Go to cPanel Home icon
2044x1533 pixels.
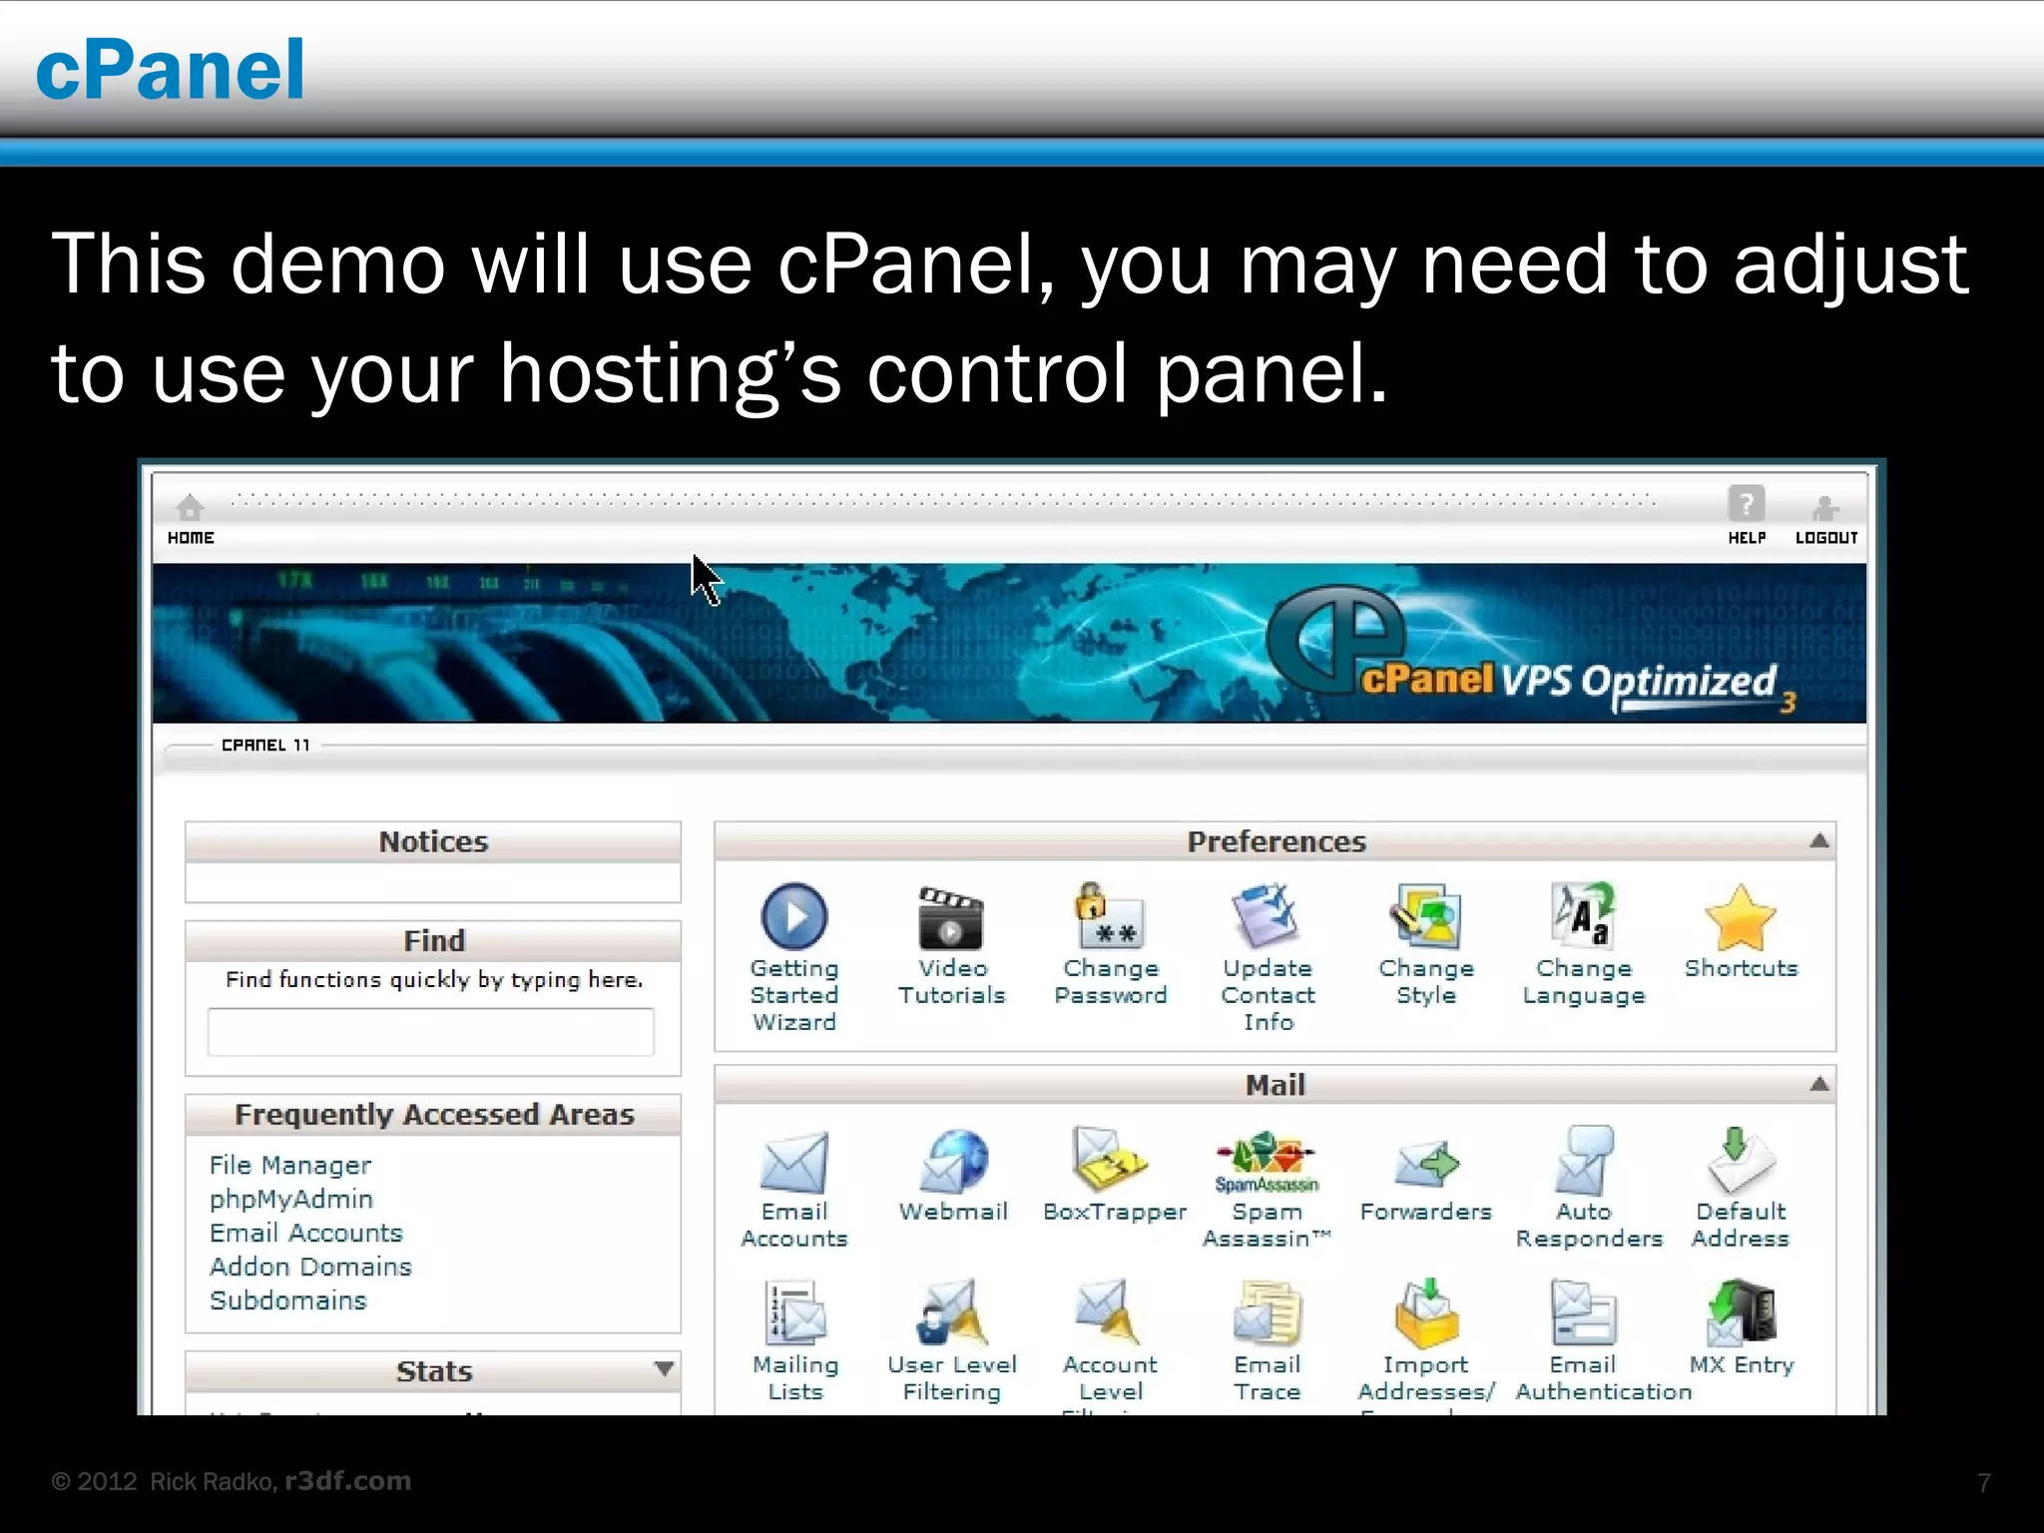[190, 508]
